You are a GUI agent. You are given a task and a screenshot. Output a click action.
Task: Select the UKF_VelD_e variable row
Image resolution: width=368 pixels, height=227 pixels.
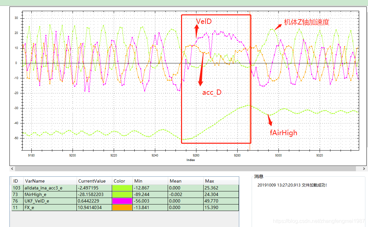125,201
